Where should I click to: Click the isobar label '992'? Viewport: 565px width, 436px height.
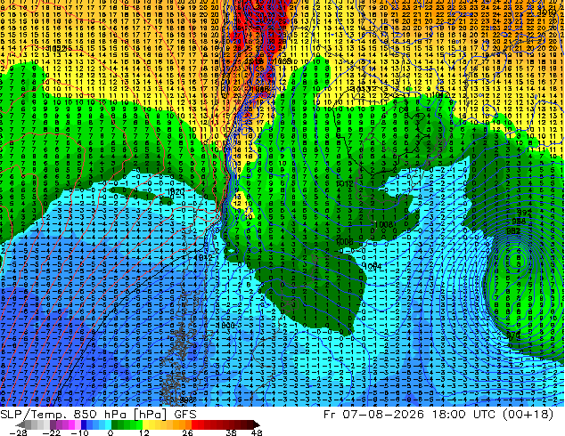(524, 213)
